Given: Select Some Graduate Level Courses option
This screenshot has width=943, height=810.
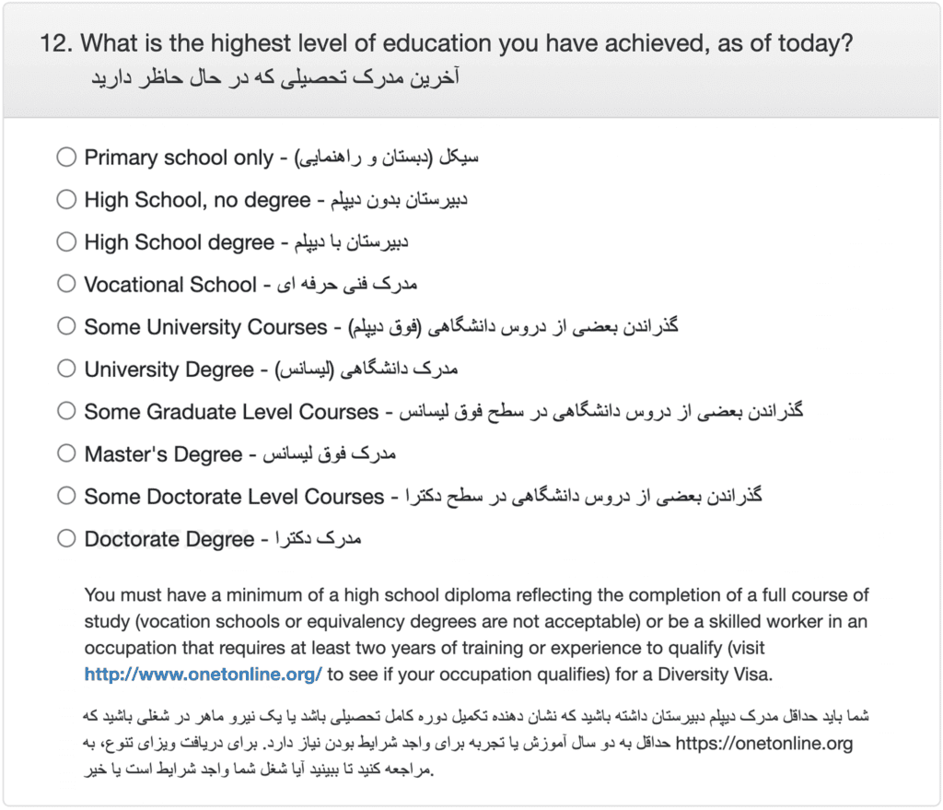Looking at the screenshot, I should (x=66, y=411).
